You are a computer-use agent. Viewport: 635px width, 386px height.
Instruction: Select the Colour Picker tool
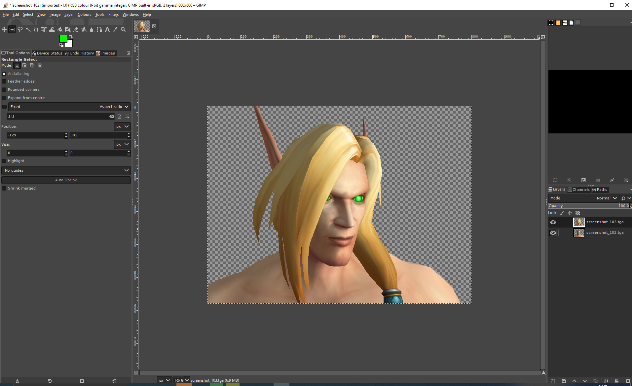(x=115, y=30)
